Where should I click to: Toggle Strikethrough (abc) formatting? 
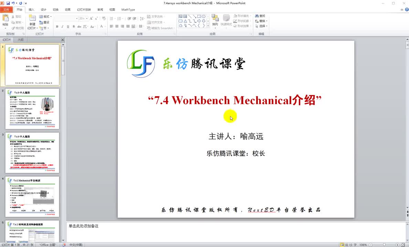pos(79,26)
